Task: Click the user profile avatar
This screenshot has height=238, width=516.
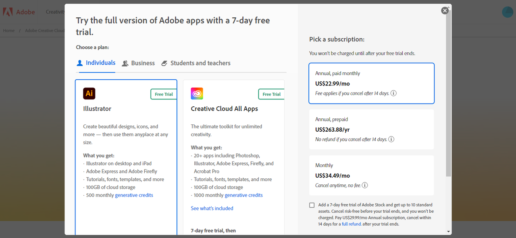Action: pos(507,12)
